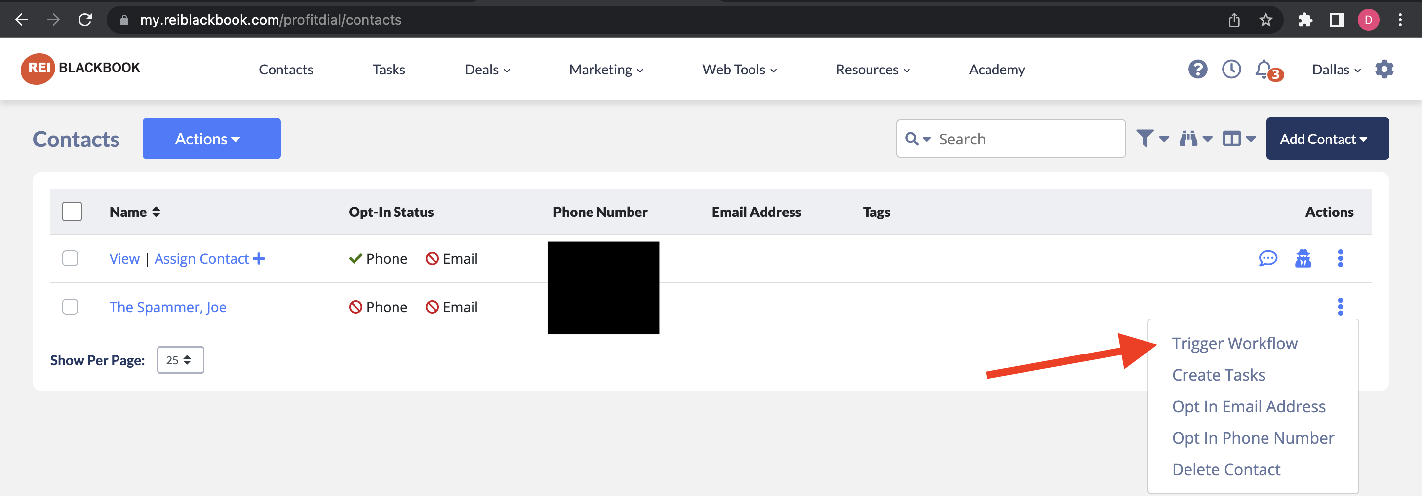Open the recent history clock icon

pos(1231,70)
